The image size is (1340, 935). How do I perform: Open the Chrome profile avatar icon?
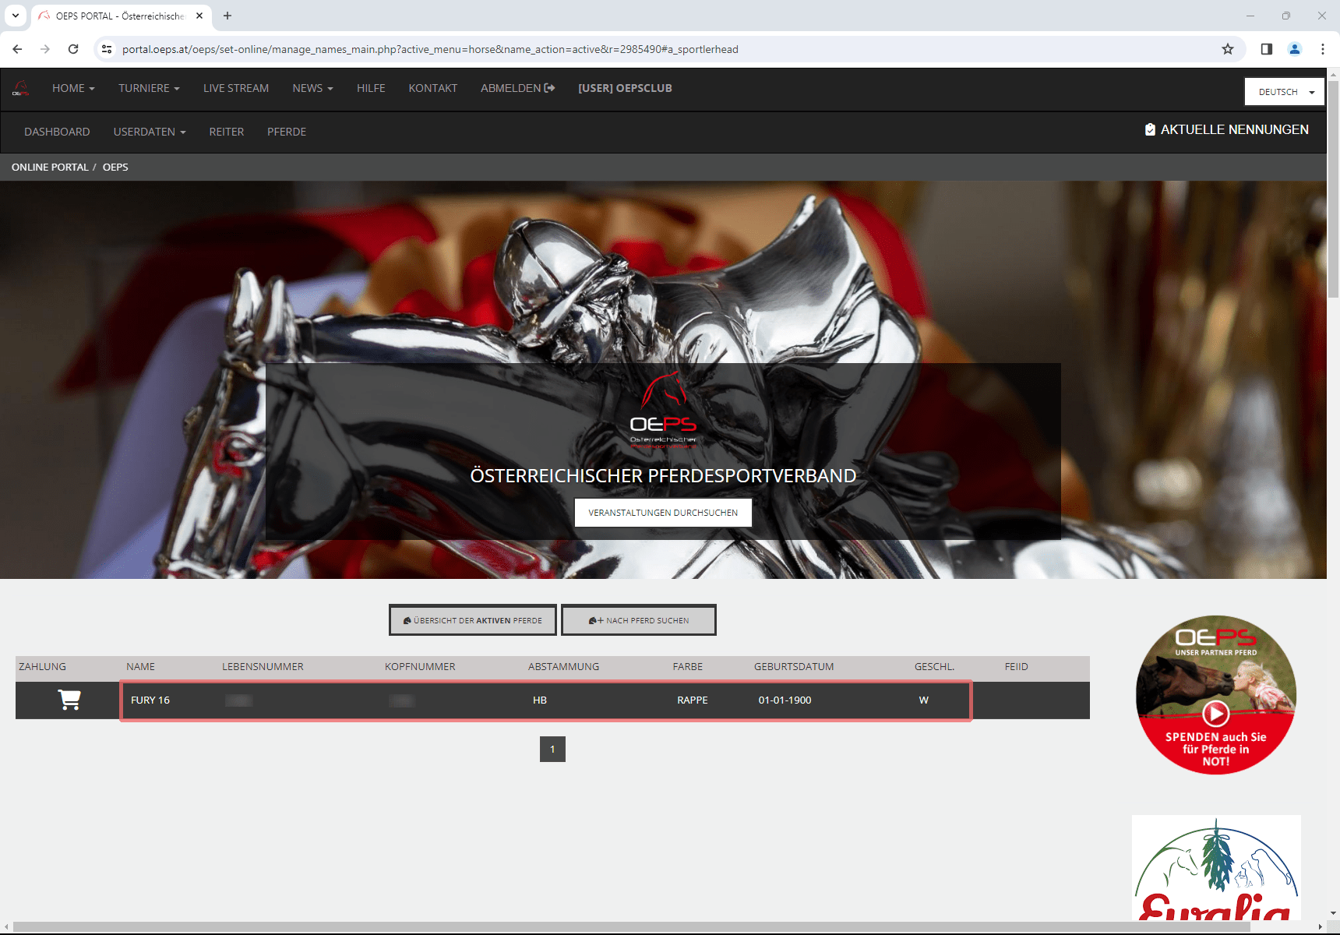pos(1295,49)
